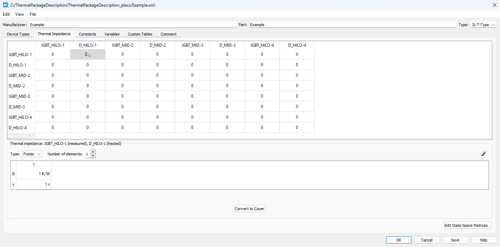Image resolution: width=500 pixels, height=247 pixels.
Task: Click the magic wand fitting icon
Action: point(484,154)
